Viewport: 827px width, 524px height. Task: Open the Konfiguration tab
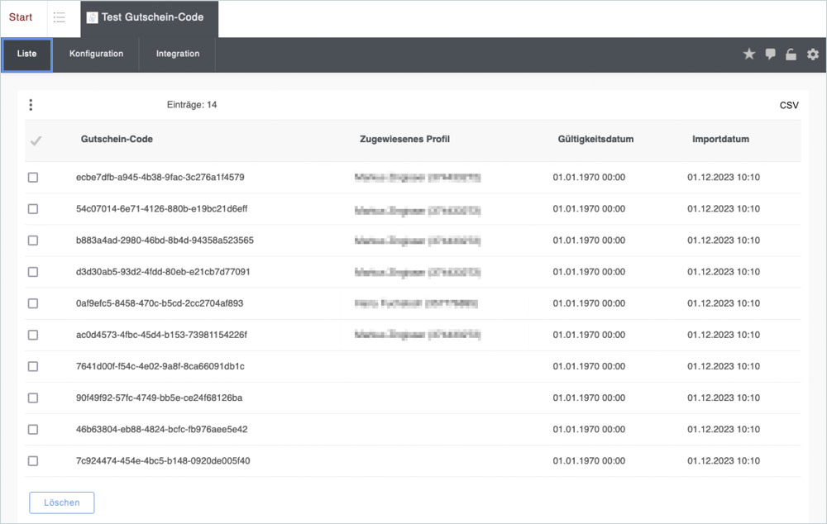97,54
